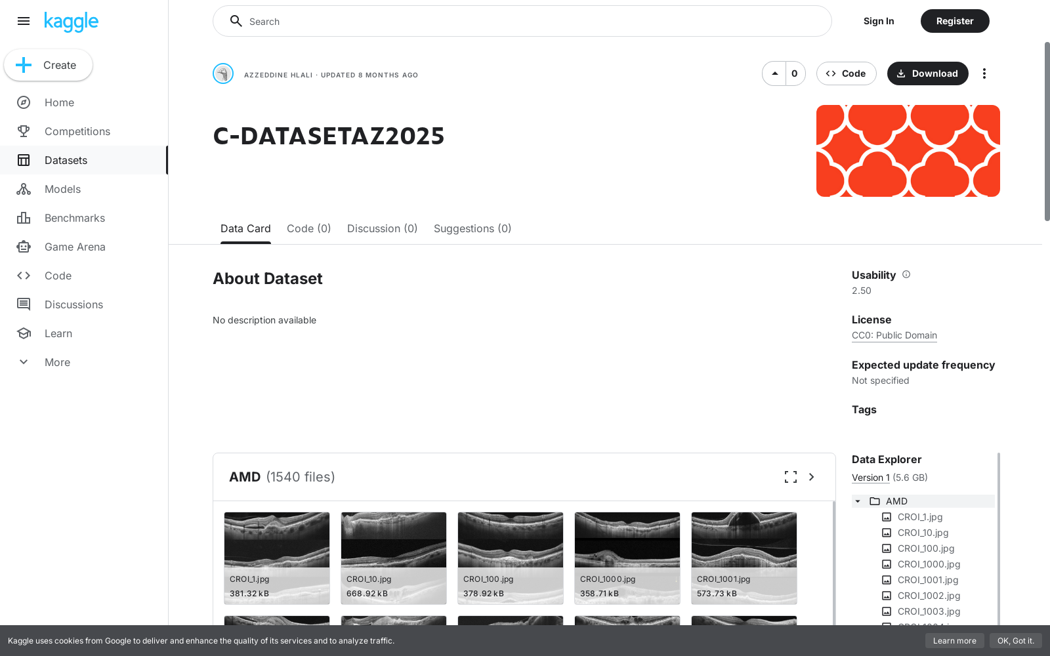Screen dimensions: 1050x656
Task: Go to the Kaggle logo homepage
Action: pyautogui.click(x=71, y=22)
